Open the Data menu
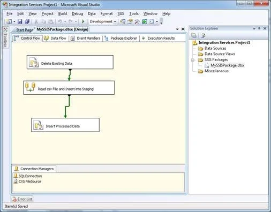Screen dimensions: 271x212 coord(92,13)
